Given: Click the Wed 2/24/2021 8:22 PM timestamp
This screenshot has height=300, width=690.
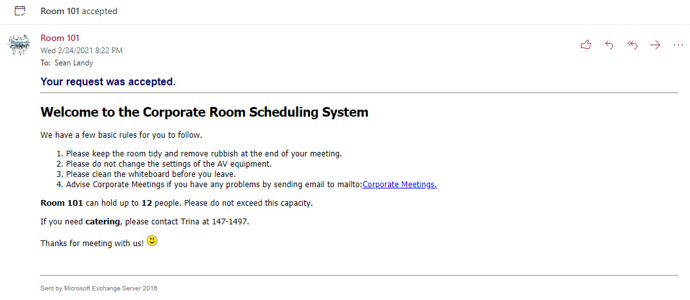Looking at the screenshot, I should 82,50.
